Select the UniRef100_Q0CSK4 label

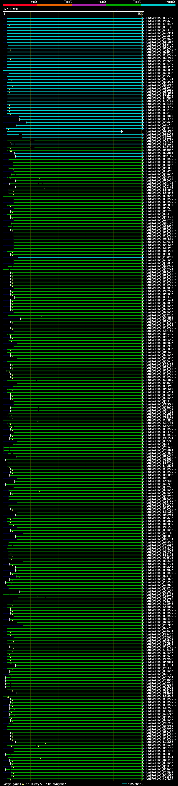click(x=160, y=269)
